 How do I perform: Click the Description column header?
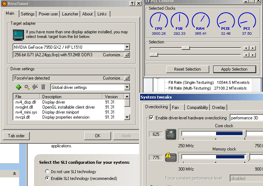click(x=71, y=97)
